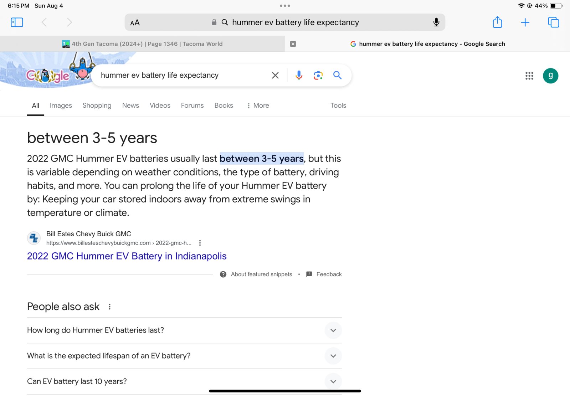Open the Share sheet
The image size is (570, 396).
(497, 22)
